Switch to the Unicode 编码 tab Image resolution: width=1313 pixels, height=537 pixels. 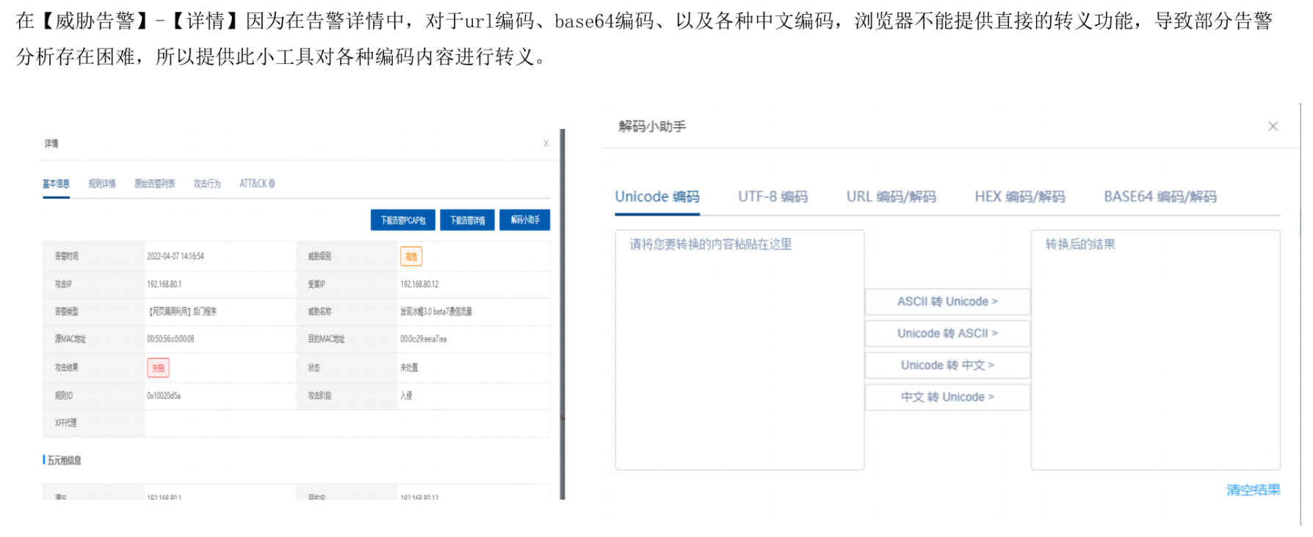click(656, 197)
